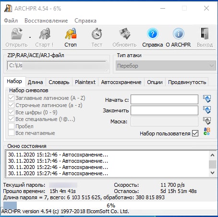The width and height of the screenshot is (218, 217).
Task: Switch to the Набор tab
Action: (x=14, y=81)
